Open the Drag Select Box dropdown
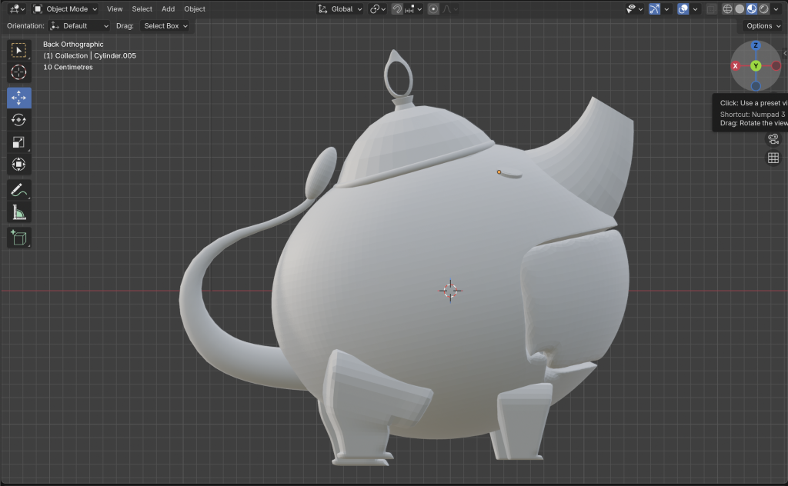Image resolution: width=788 pixels, height=486 pixels. [x=165, y=25]
